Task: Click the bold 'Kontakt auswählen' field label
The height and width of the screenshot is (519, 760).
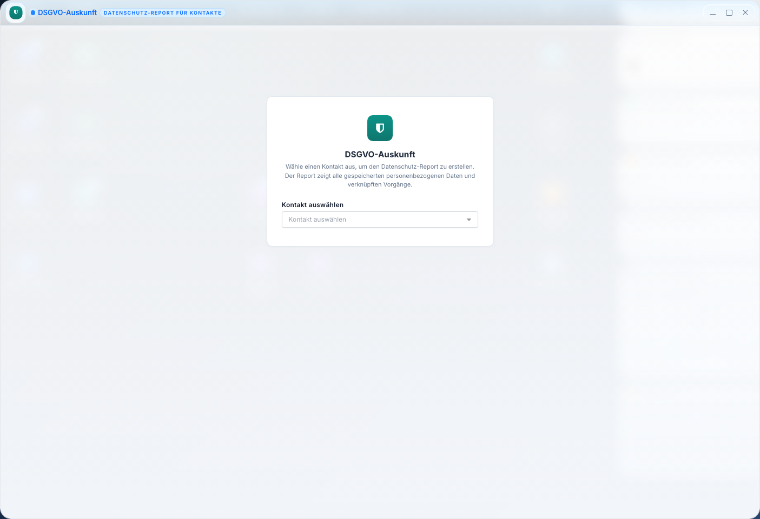Action: (312, 205)
